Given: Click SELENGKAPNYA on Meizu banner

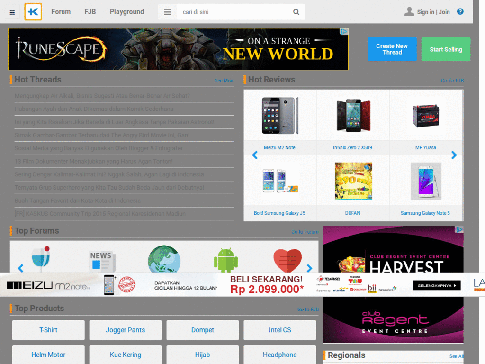Looking at the screenshot, I should 437,285.
